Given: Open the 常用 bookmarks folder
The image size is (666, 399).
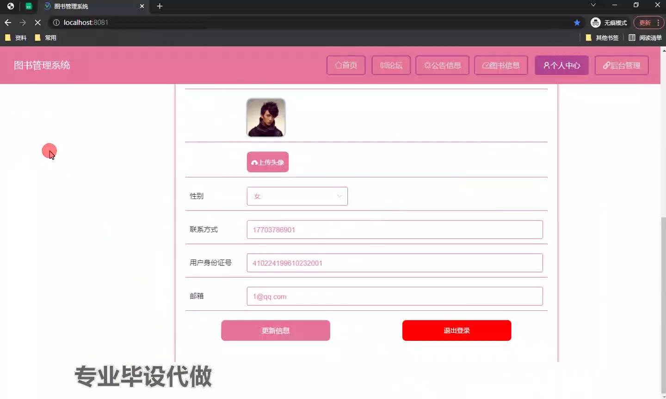Looking at the screenshot, I should tap(46, 38).
